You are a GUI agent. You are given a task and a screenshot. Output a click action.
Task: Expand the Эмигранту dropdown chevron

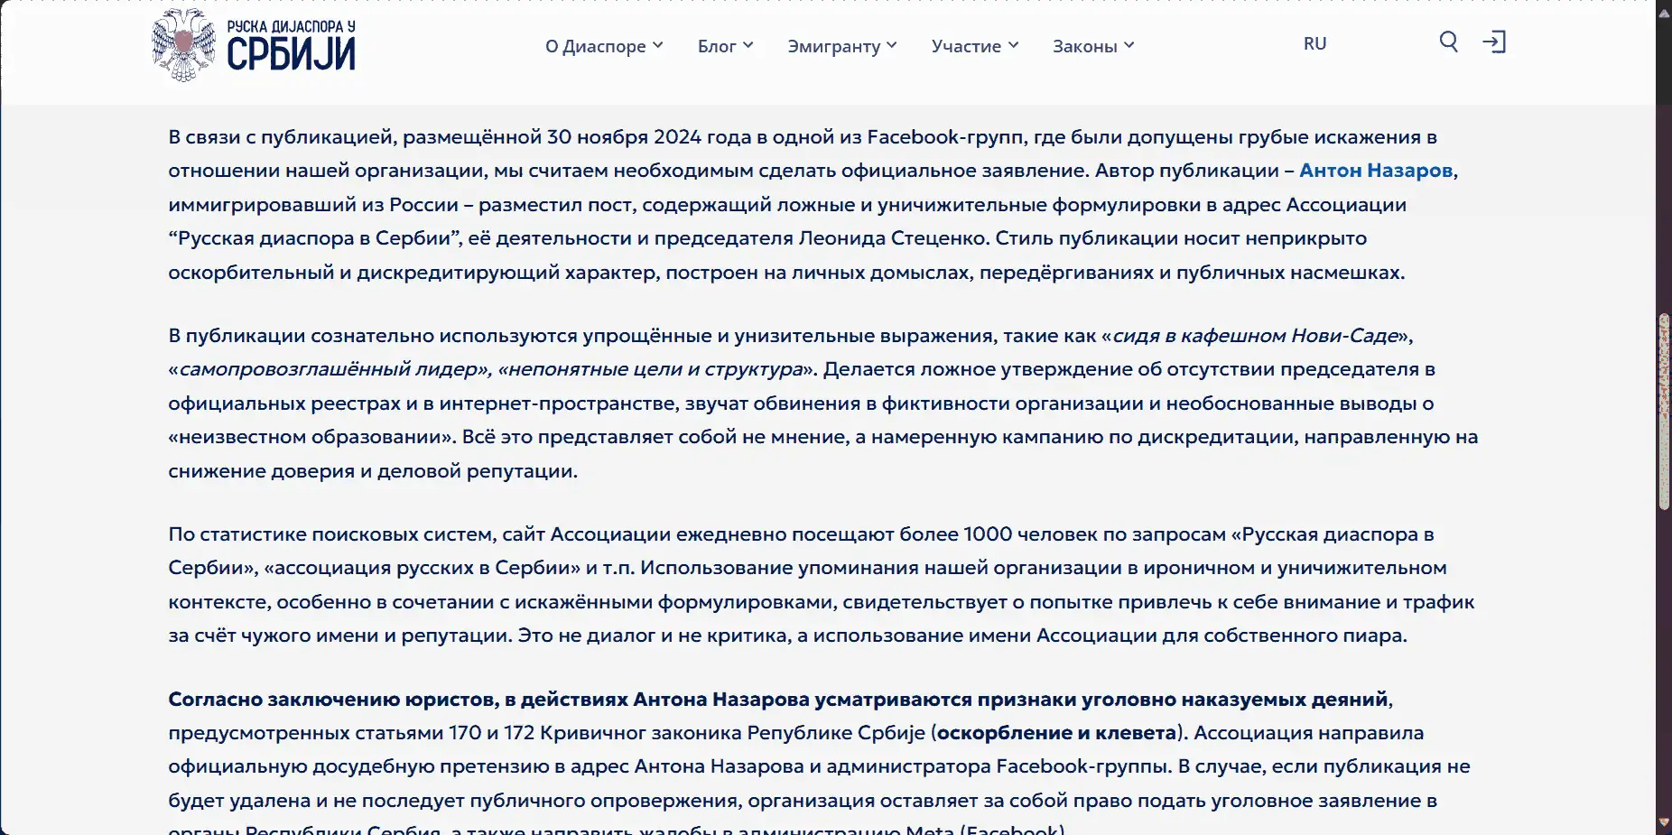(x=891, y=45)
